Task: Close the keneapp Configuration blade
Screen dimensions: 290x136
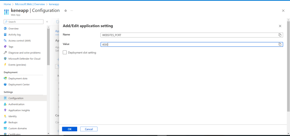Action: click(283, 11)
